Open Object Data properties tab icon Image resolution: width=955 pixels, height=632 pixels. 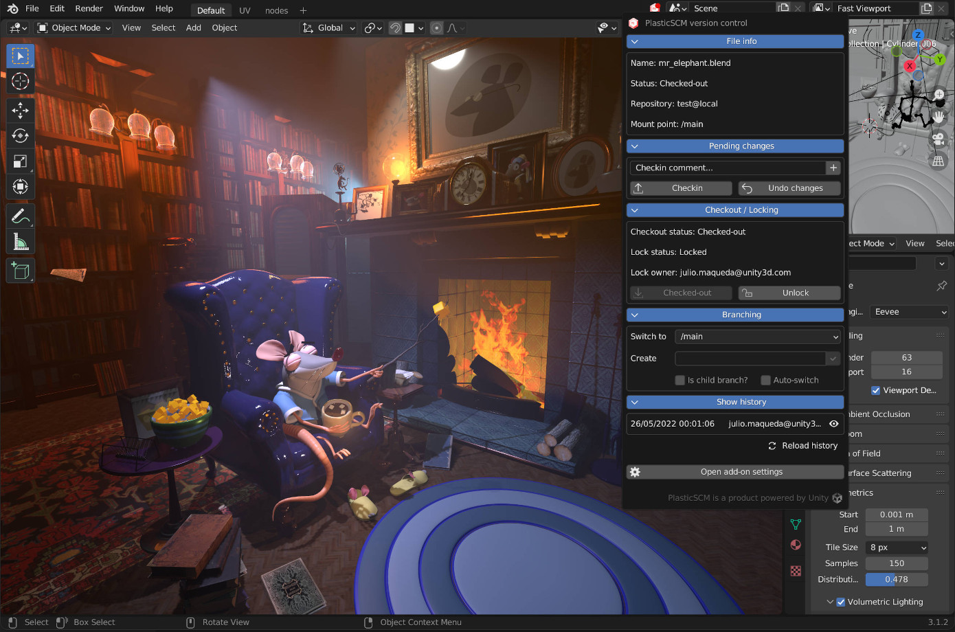click(796, 524)
